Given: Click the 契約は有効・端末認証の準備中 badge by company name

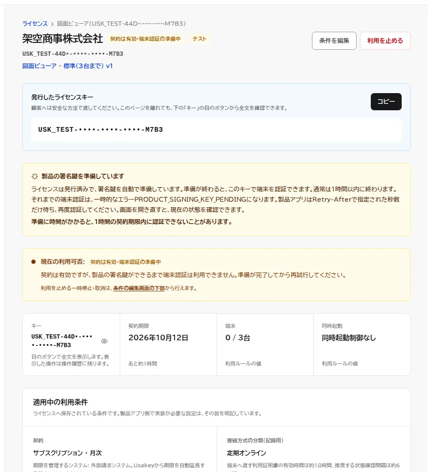Looking at the screenshot, I should (145, 39).
